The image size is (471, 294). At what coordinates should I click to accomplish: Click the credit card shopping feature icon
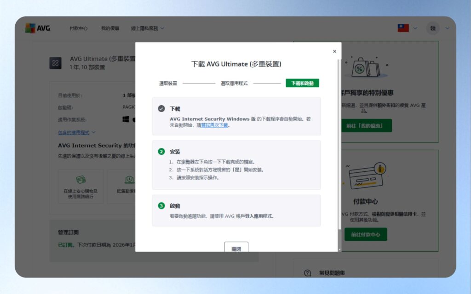tap(81, 180)
